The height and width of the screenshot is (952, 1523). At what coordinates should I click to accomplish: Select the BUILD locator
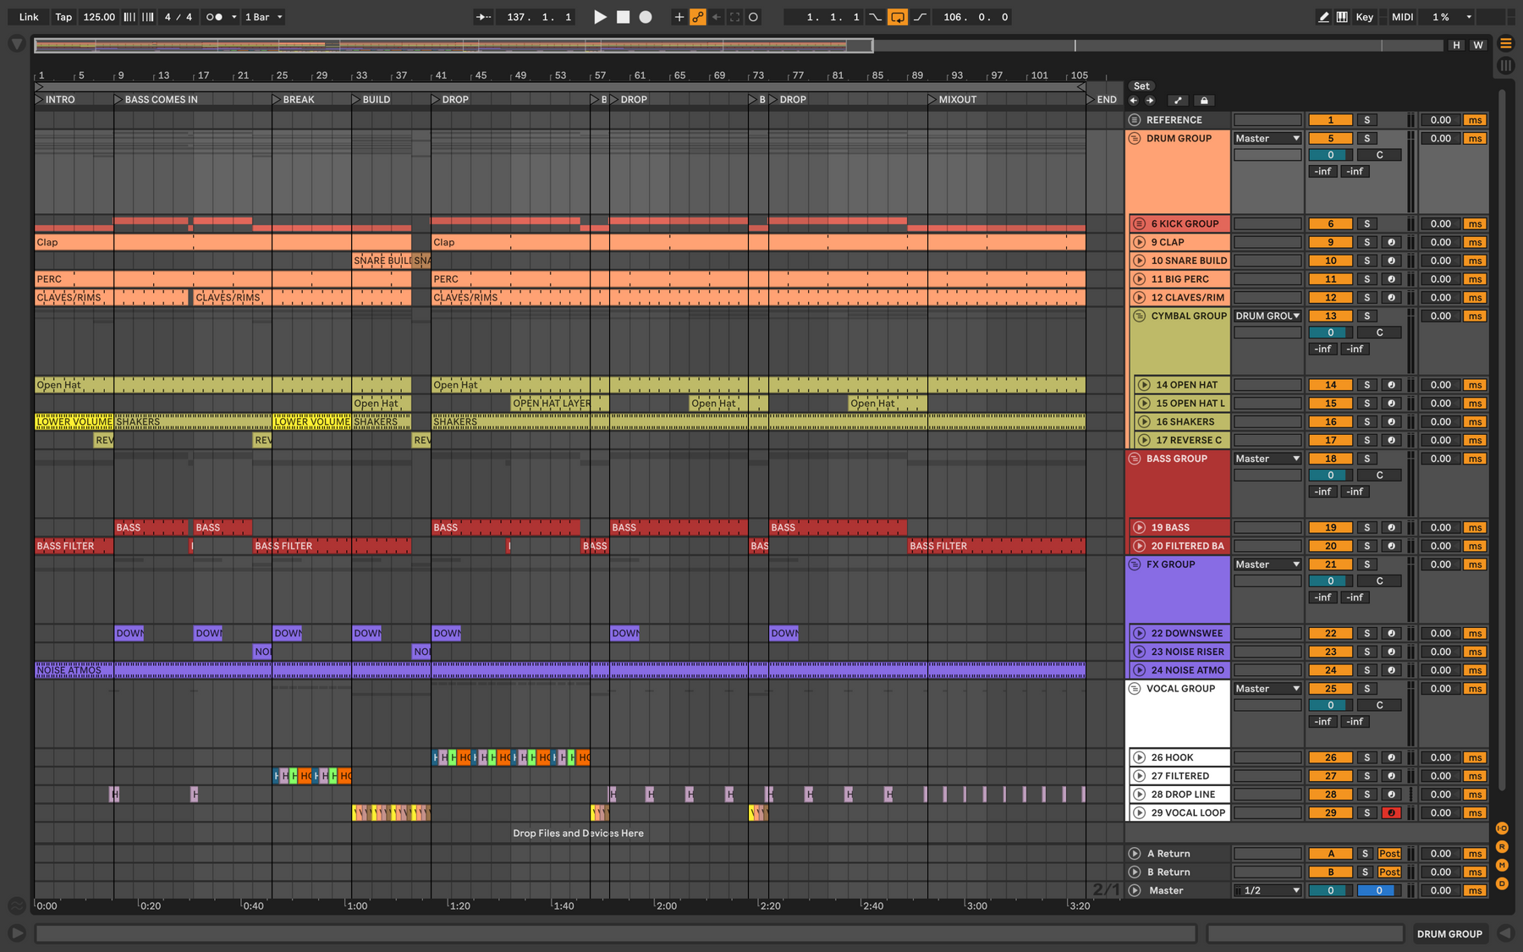371,100
